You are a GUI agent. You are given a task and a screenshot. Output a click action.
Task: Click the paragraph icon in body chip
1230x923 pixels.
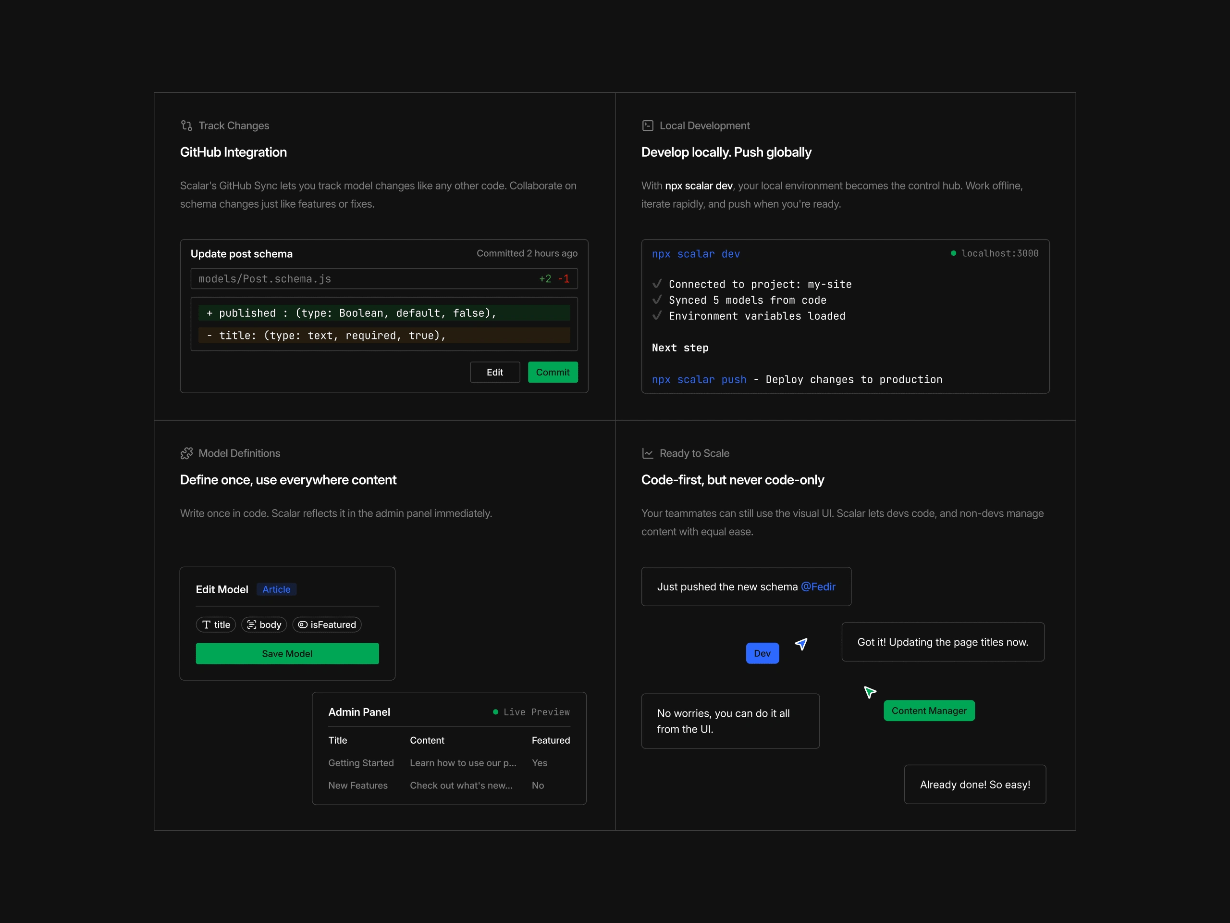251,625
